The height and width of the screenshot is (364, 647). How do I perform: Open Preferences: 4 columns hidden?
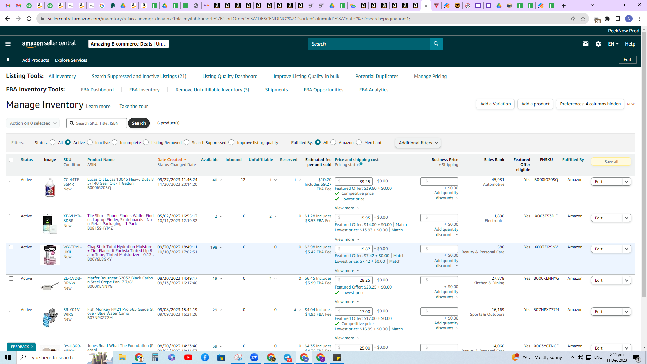[590, 104]
